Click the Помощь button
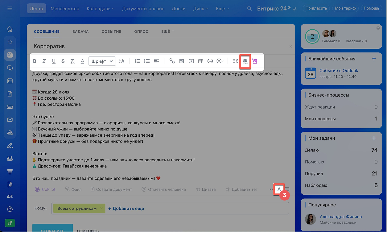The width and height of the screenshot is (387, 232). pos(371,8)
